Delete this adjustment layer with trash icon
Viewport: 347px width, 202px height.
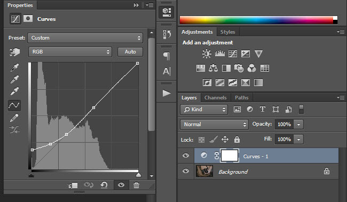click(x=136, y=185)
